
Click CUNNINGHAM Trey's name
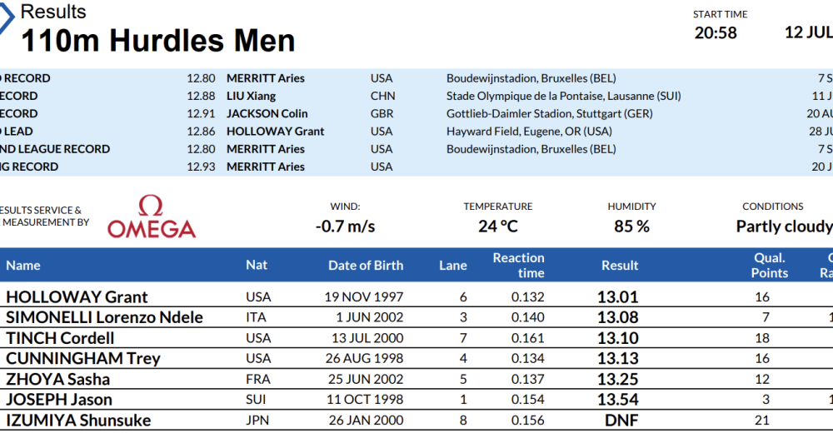pos(83,359)
